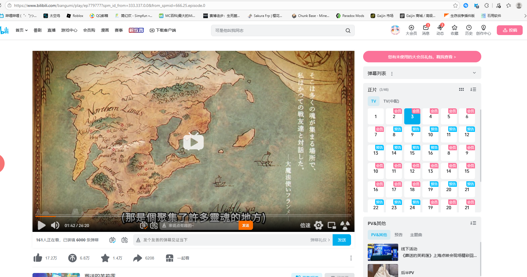Share the video using the arrow icon
527x277 pixels.
[x=138, y=258]
